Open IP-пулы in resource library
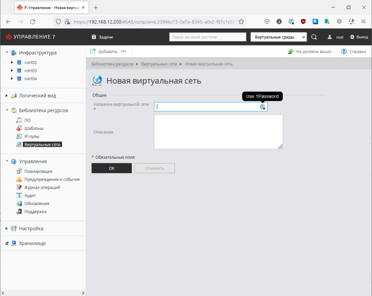The height and width of the screenshot is (296, 372). coord(31,136)
